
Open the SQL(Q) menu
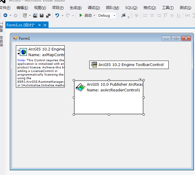131,8
